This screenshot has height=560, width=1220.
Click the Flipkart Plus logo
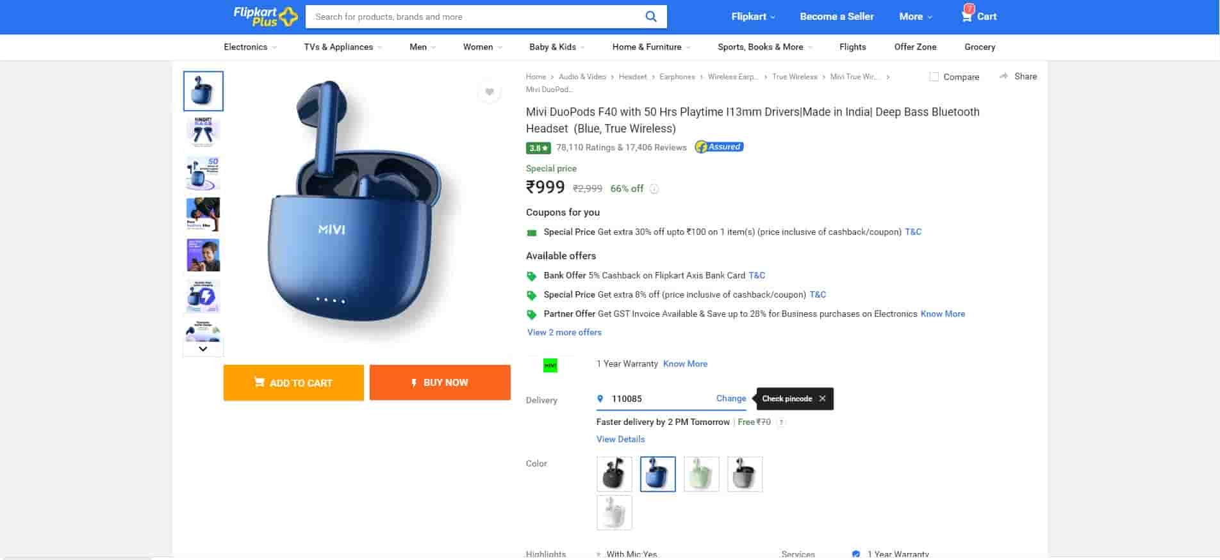(x=265, y=17)
